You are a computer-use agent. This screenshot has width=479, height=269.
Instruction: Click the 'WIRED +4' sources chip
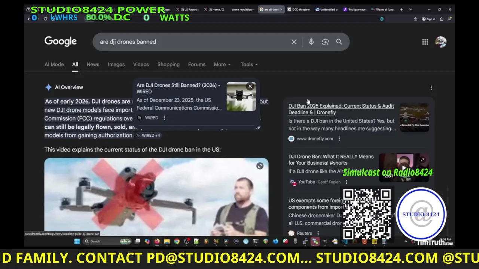click(148, 135)
